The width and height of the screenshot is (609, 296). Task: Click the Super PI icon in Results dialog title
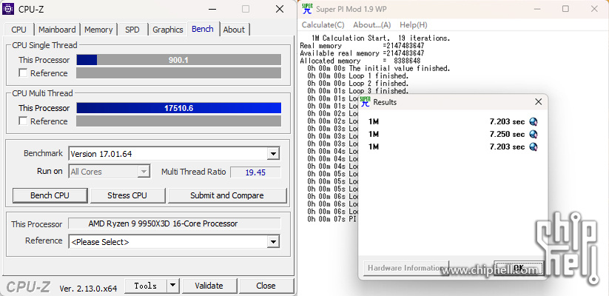[365, 102]
